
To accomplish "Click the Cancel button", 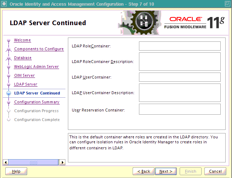I will [x=215, y=171].
